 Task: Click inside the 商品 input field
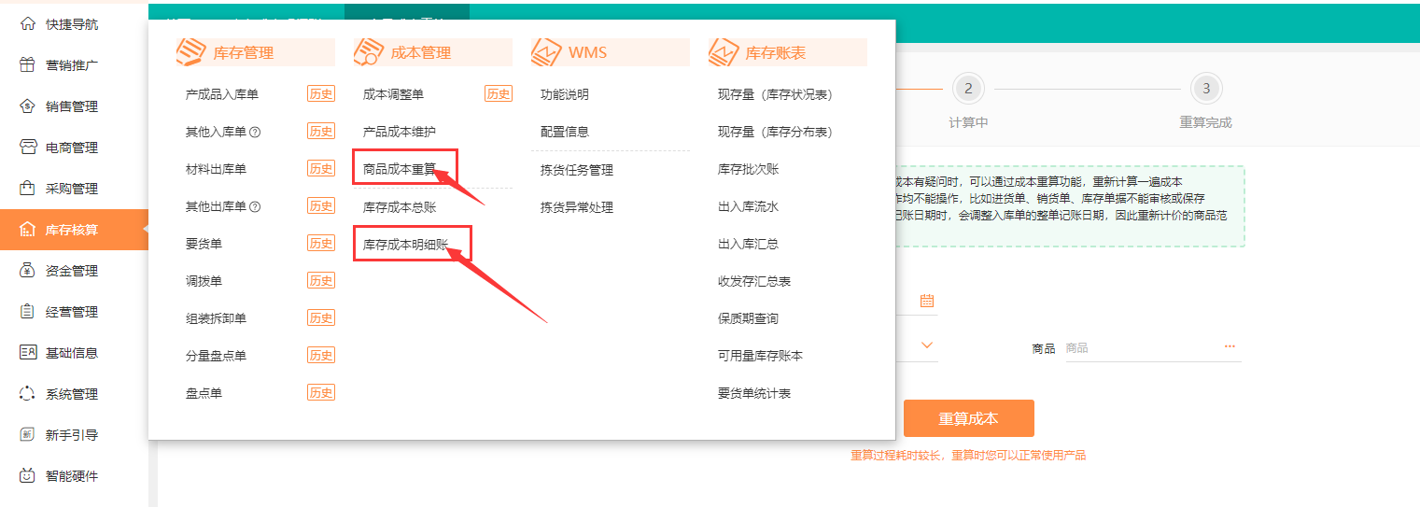(x=1139, y=348)
